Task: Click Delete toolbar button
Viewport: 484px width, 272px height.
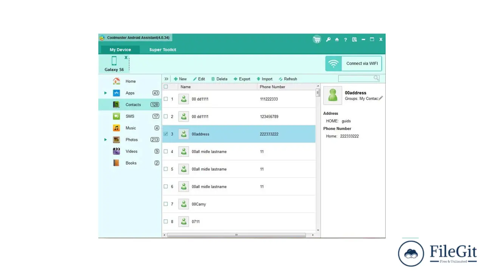Action: point(219,79)
